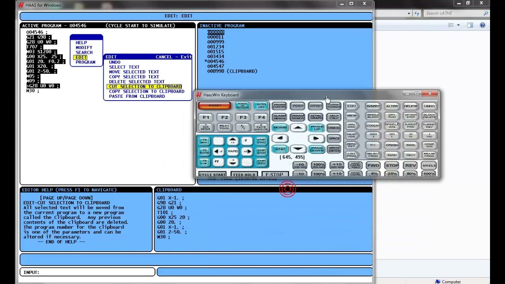The image size is (505, 284).
Task: Click the left arrow cursor key
Action: 280,138
